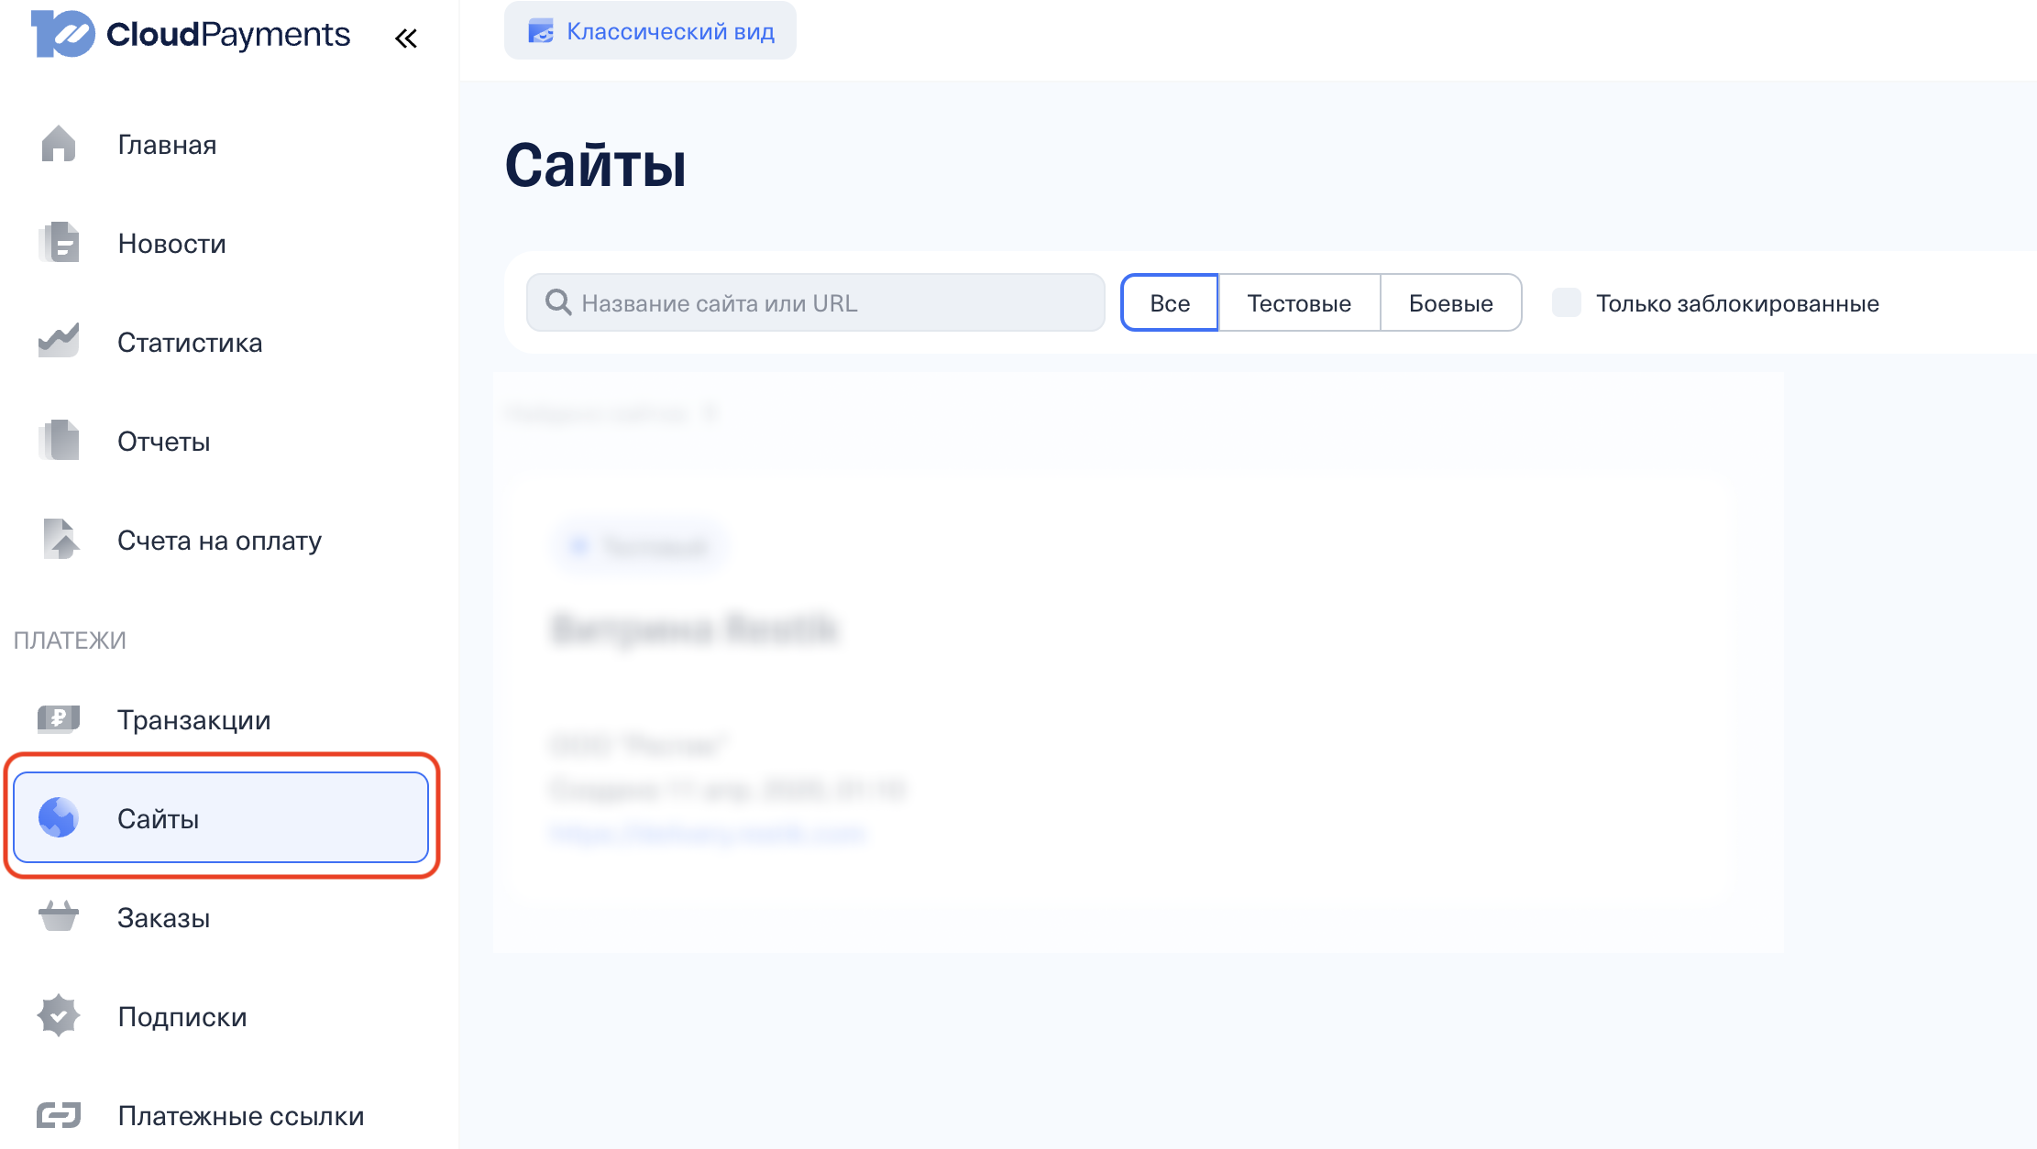Click the Классический вид button
The width and height of the screenshot is (2037, 1149).
(x=650, y=31)
